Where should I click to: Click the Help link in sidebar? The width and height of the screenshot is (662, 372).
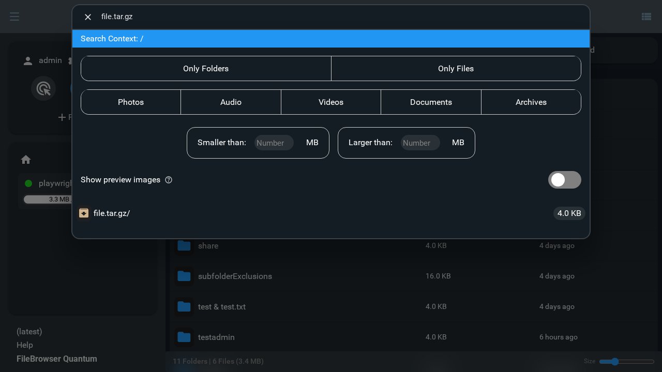pos(24,345)
